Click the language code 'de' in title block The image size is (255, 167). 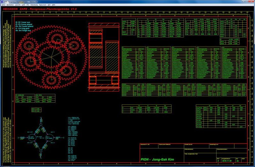pyautogui.click(x=237, y=161)
